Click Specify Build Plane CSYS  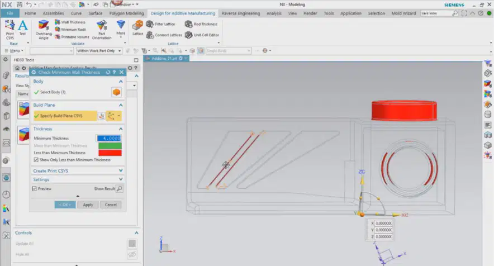pos(65,116)
